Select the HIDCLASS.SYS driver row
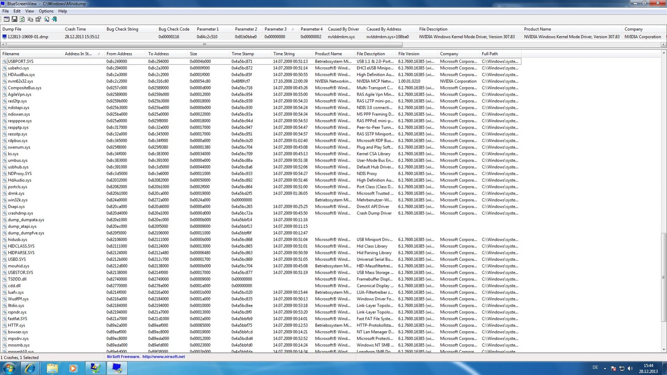 point(261,246)
